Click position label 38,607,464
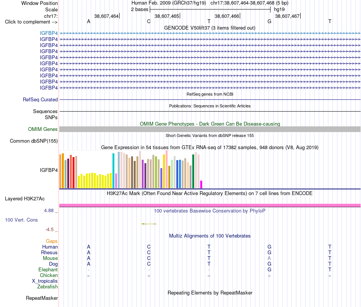This screenshot has height=307, width=361. coord(106,16)
